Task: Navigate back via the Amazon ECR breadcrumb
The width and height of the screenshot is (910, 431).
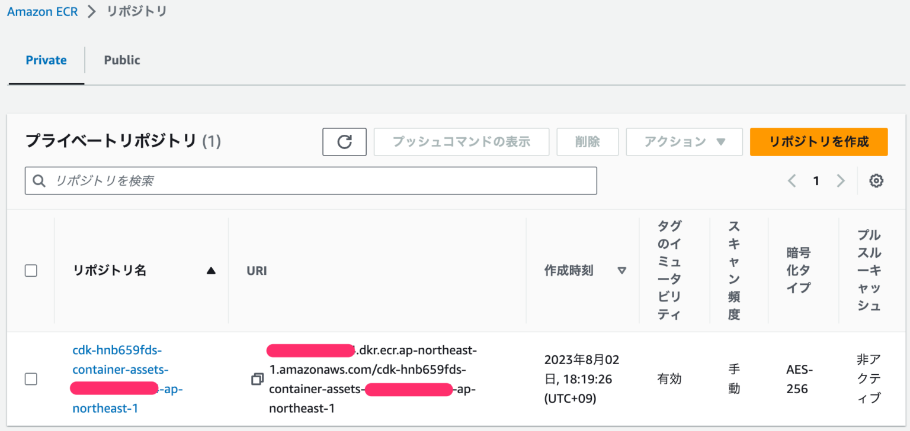Action: coord(42,11)
